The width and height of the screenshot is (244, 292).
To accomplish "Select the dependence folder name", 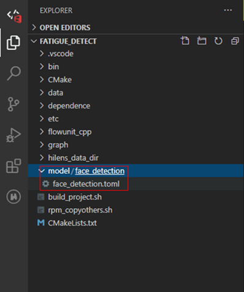I will click(69, 106).
